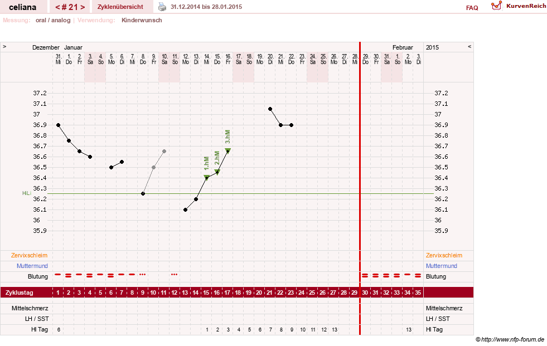This screenshot has width=547, height=346.
Task: Click the Dezember month header
Action: pyautogui.click(x=46, y=47)
